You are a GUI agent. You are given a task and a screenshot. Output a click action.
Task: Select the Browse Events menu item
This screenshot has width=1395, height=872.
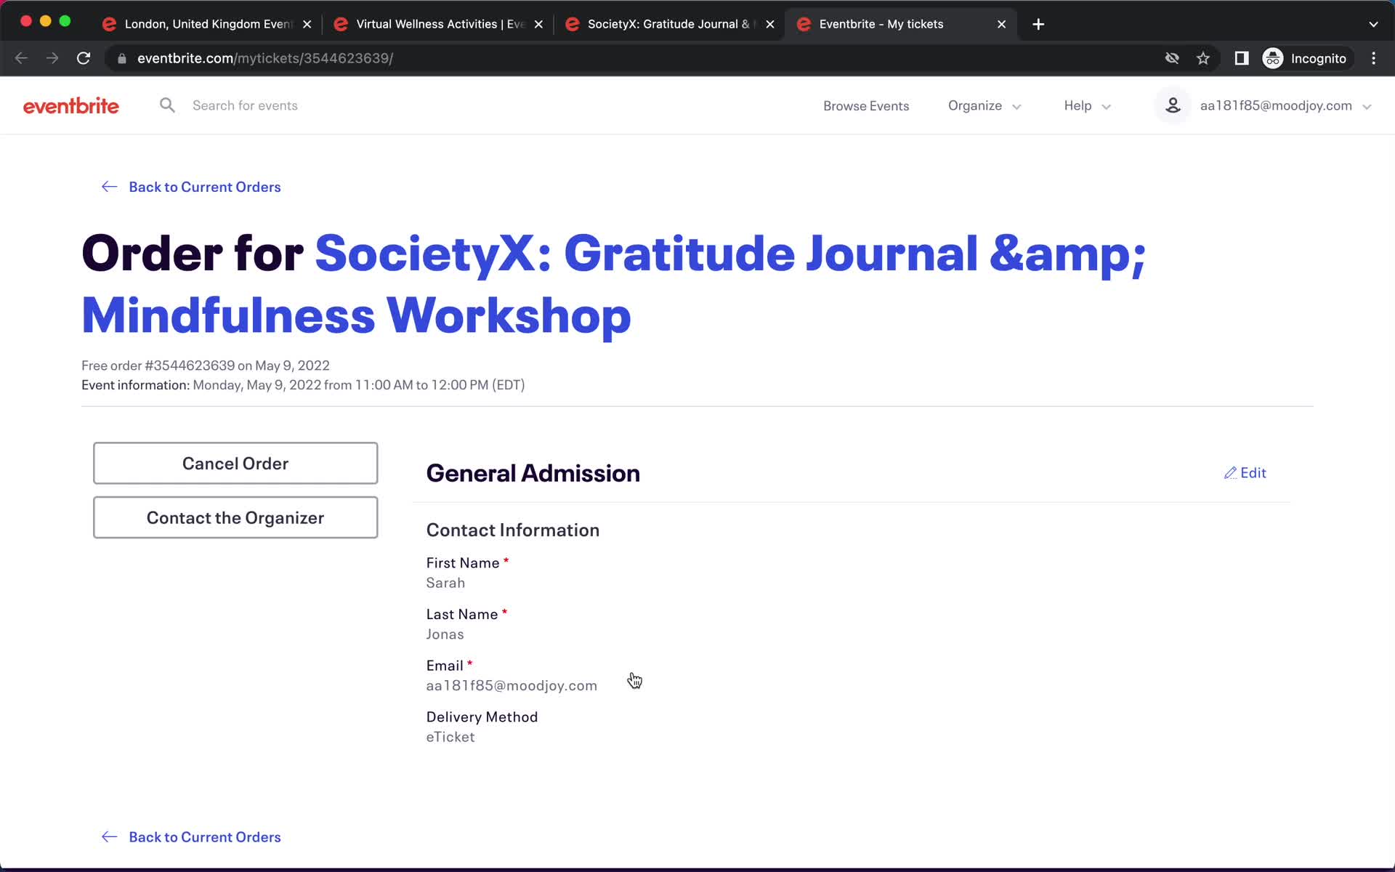point(866,105)
